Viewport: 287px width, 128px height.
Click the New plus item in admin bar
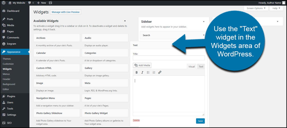point(41,3)
